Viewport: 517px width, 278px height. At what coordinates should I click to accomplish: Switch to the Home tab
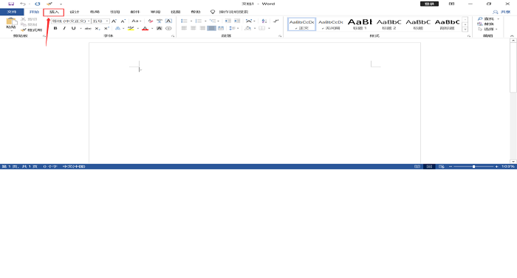pyautogui.click(x=34, y=12)
